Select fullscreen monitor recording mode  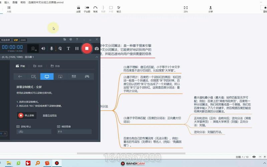[x=47, y=76]
